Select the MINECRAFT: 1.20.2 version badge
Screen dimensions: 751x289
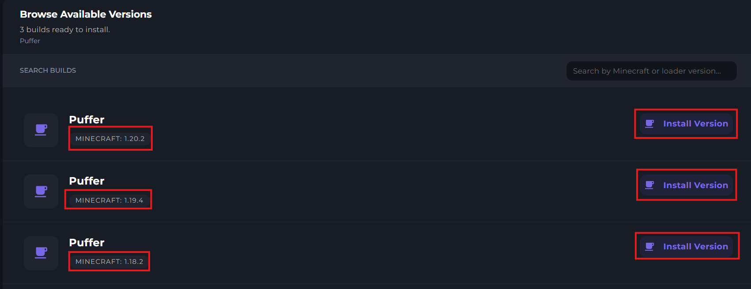pyautogui.click(x=110, y=139)
